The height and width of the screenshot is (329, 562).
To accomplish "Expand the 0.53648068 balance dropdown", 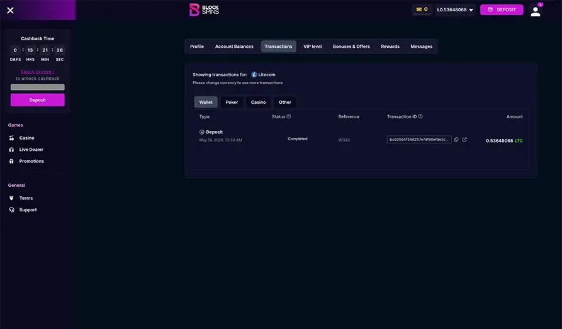I will [x=455, y=9].
